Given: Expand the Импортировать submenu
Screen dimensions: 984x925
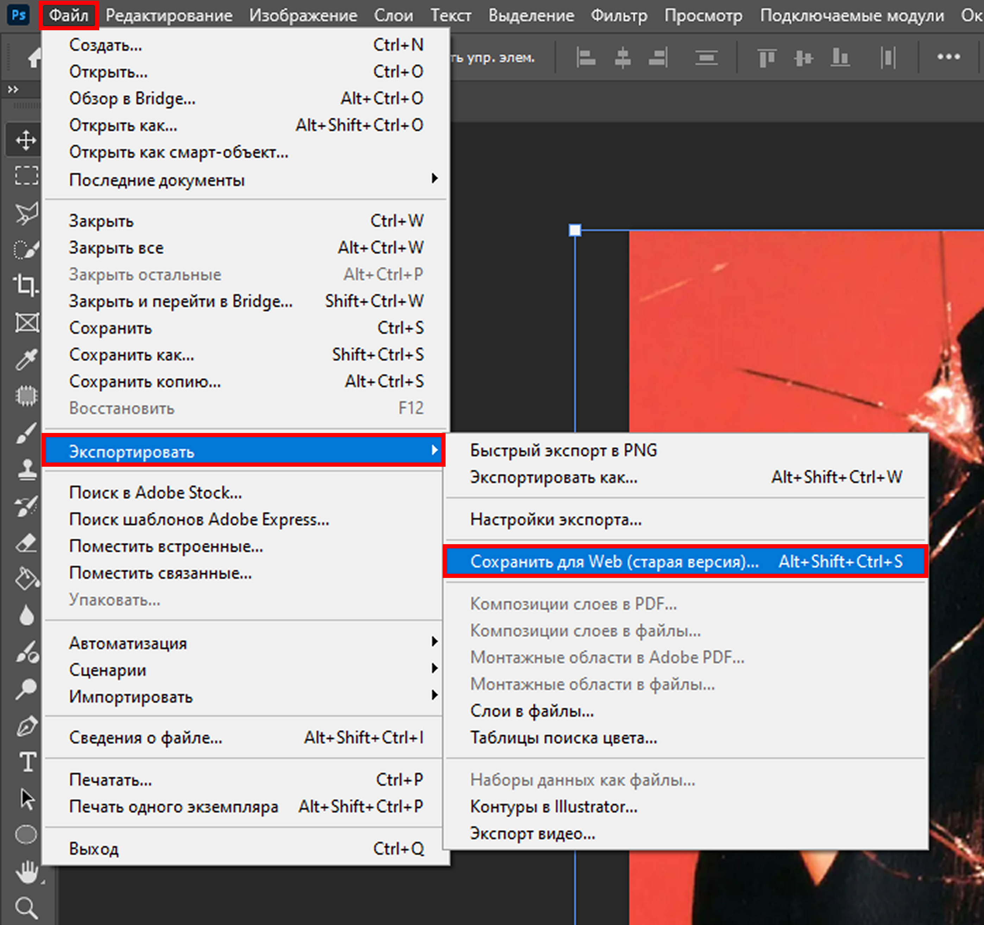Looking at the screenshot, I should tap(243, 697).
